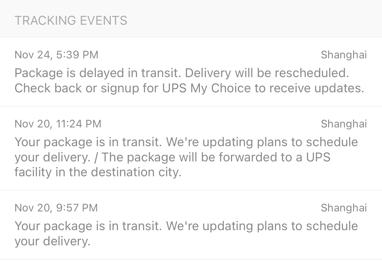
Task: Click 'your delivery.' ending the 9:57 PM event
Action: (x=52, y=241)
